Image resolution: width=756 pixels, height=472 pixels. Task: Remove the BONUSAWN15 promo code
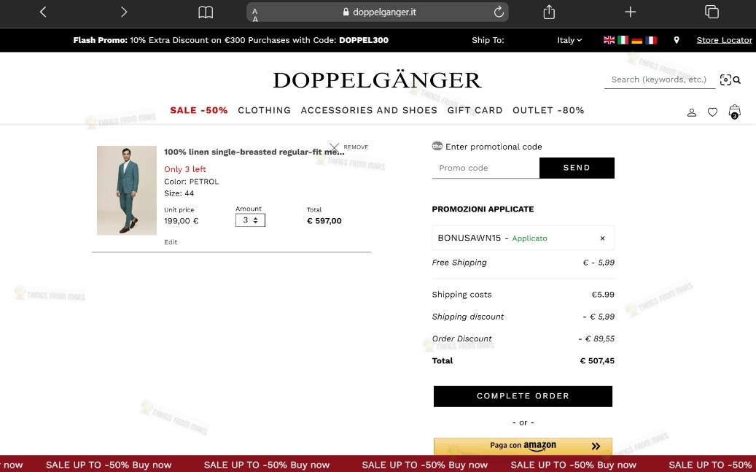(602, 238)
